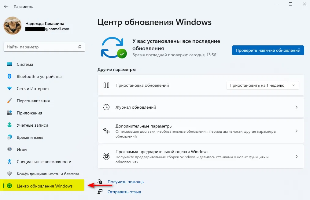The width and height of the screenshot is (310, 200).
Task: Click the Приложения apps icon
Action: click(x=9, y=113)
